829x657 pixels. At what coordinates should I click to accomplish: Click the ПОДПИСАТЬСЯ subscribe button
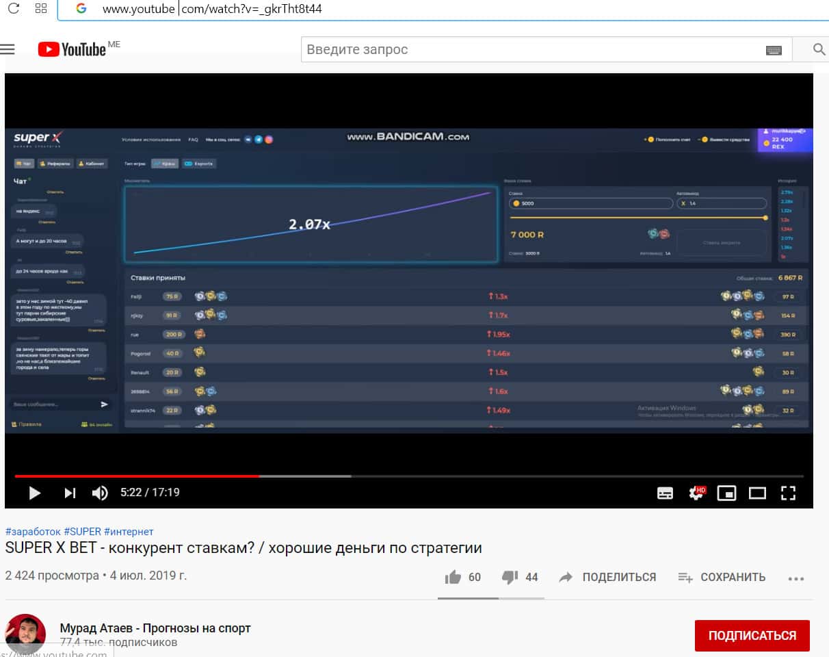(752, 635)
